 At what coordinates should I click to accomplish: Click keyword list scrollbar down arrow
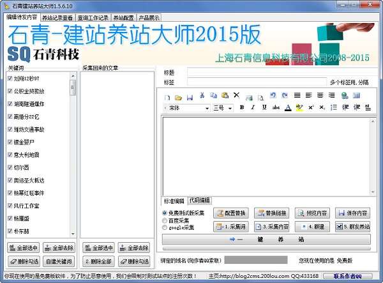(73, 233)
